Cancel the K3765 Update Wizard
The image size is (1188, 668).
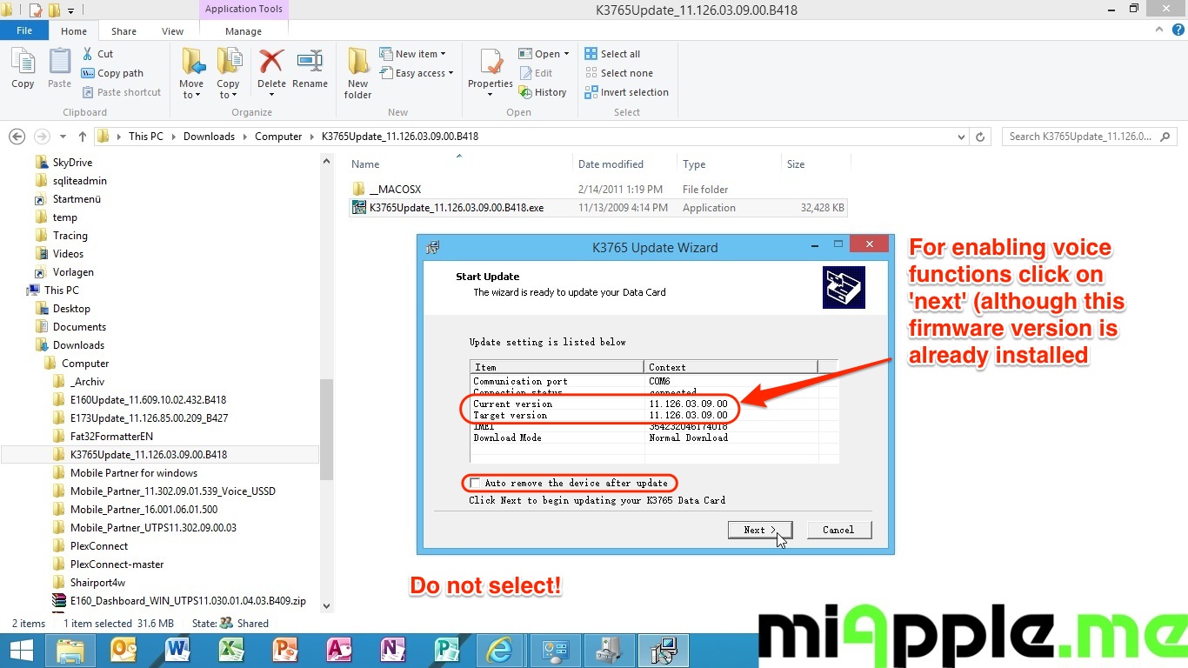coord(838,530)
